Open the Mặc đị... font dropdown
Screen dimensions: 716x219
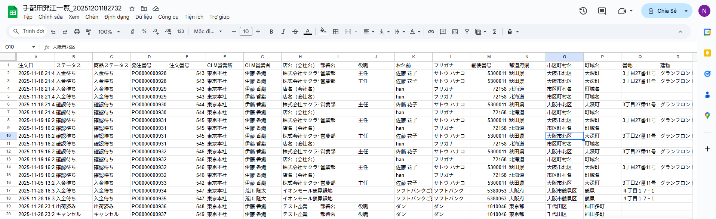coord(208,32)
